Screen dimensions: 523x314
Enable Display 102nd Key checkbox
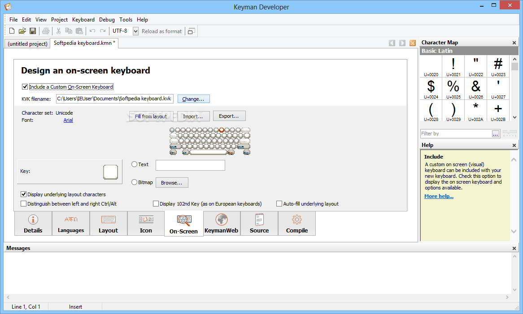click(156, 203)
